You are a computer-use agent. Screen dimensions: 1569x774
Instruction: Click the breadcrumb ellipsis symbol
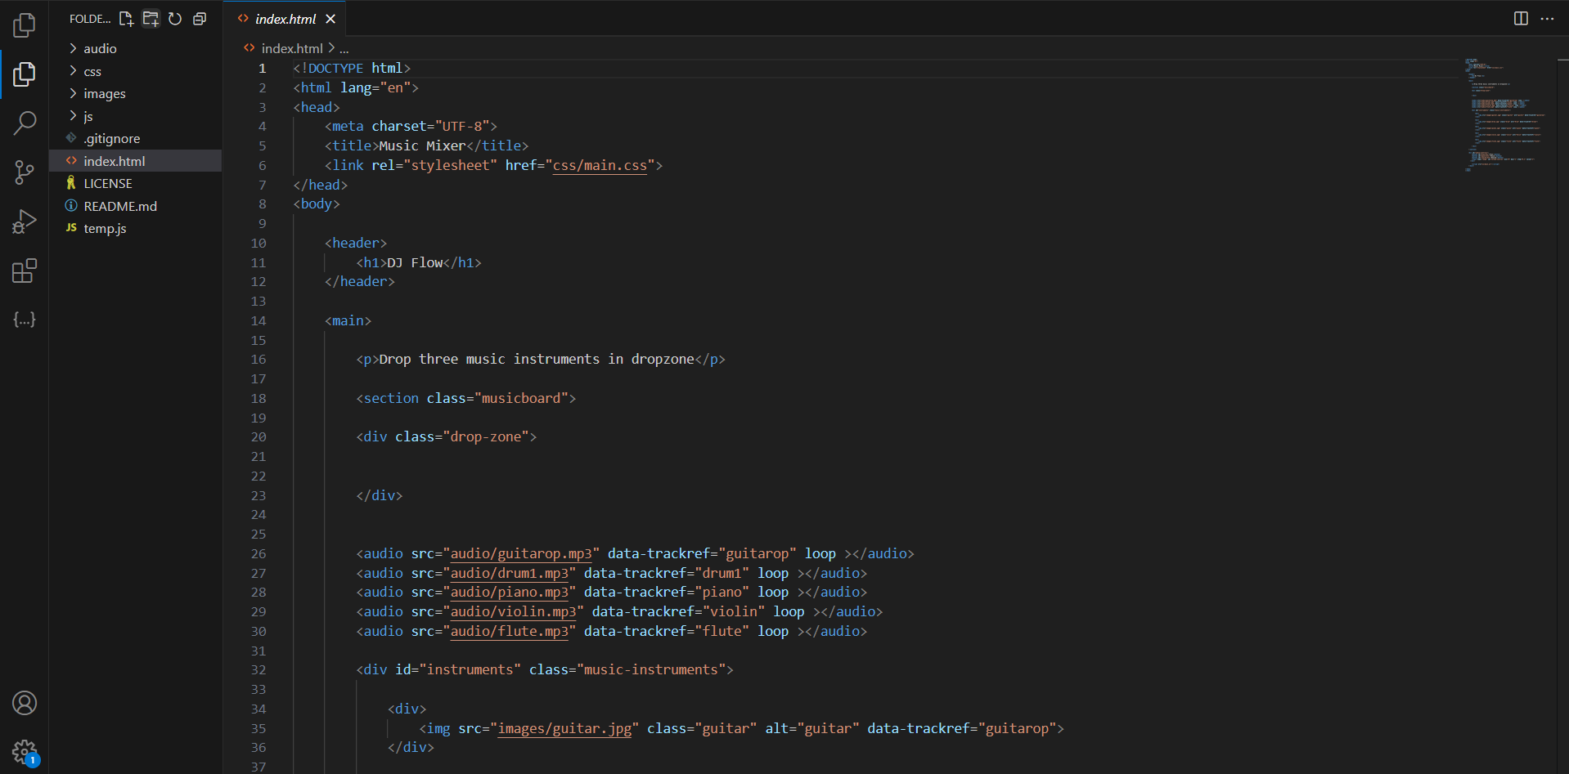pyautogui.click(x=344, y=48)
